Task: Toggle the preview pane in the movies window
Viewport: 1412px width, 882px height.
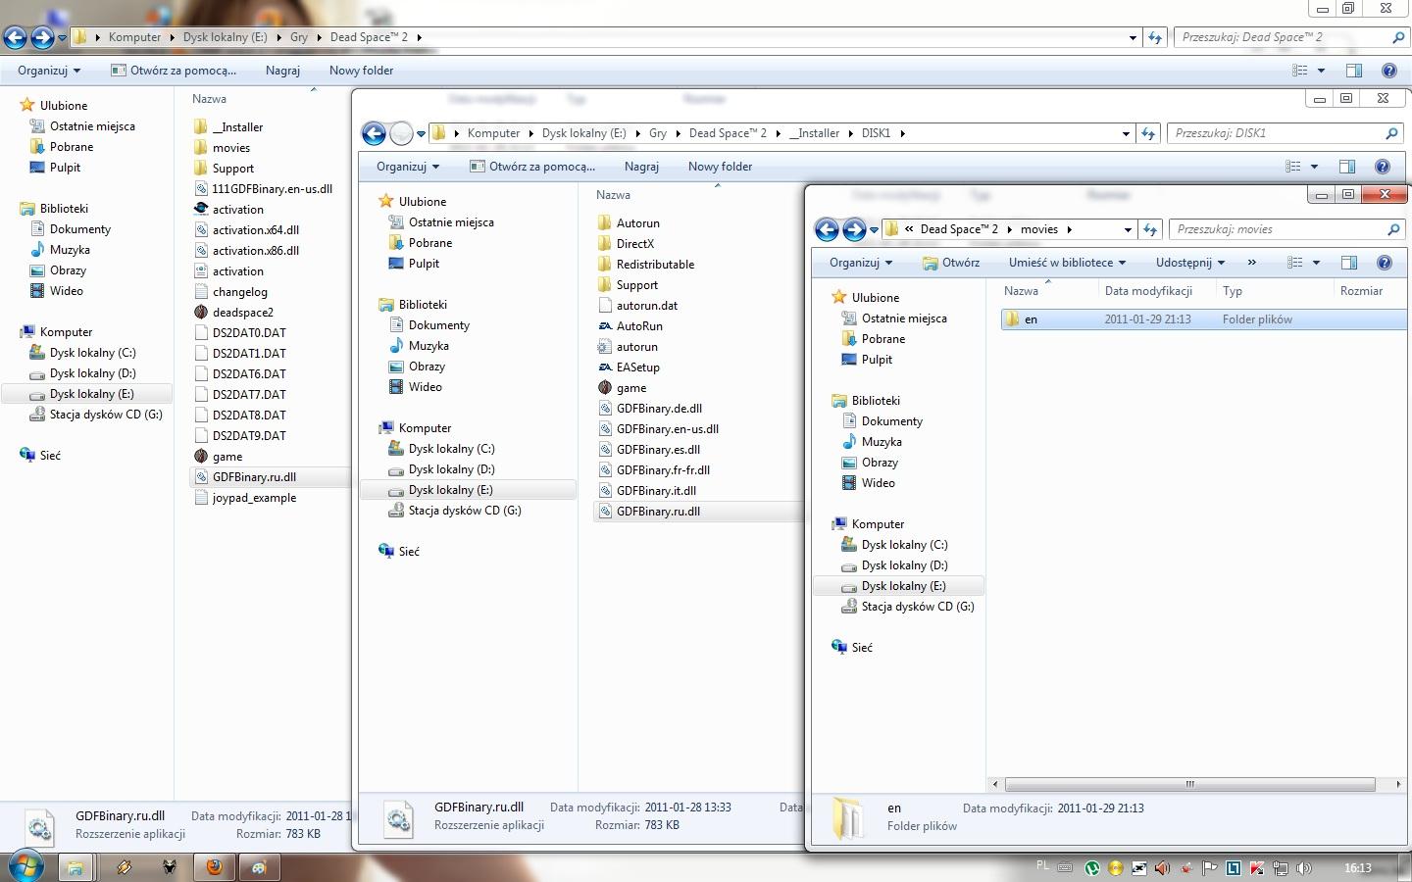Action: (x=1349, y=263)
